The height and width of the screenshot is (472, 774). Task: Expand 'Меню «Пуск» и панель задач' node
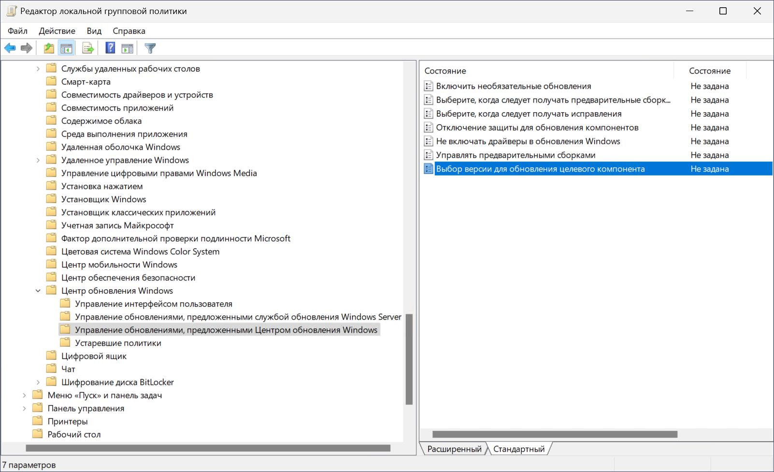[25, 395]
